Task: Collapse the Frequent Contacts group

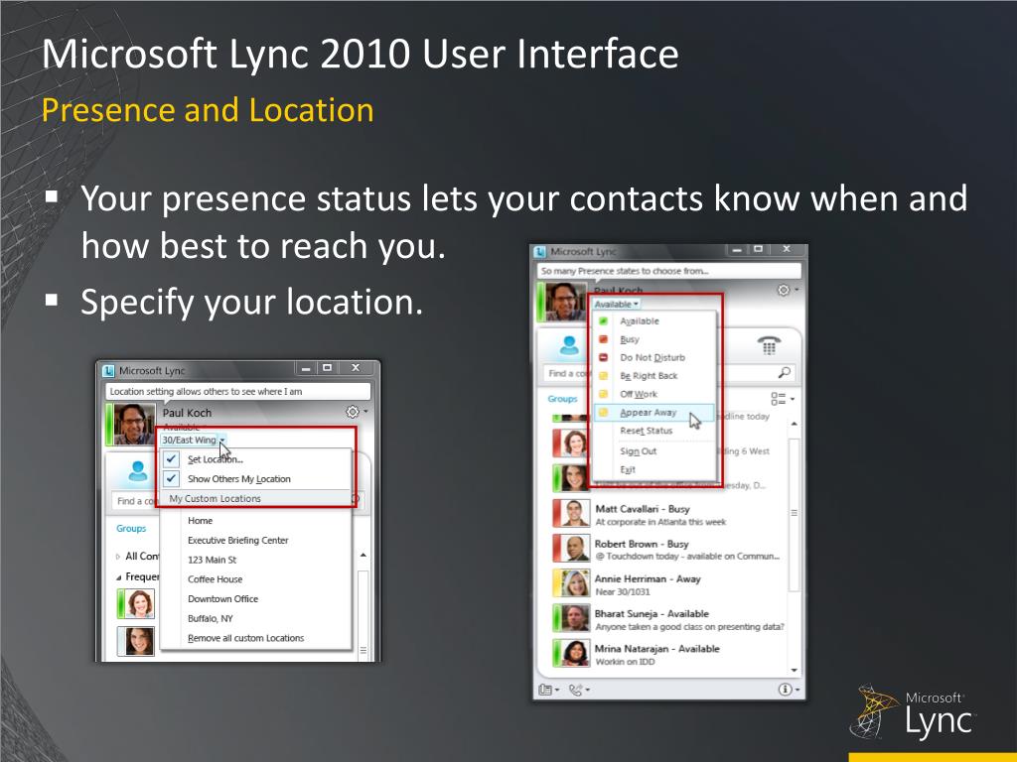Action: [x=118, y=576]
